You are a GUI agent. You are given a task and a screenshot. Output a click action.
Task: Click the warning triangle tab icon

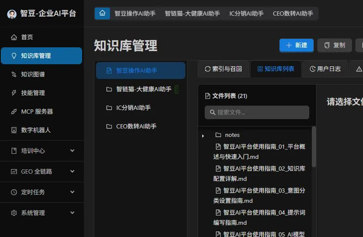[359, 69]
